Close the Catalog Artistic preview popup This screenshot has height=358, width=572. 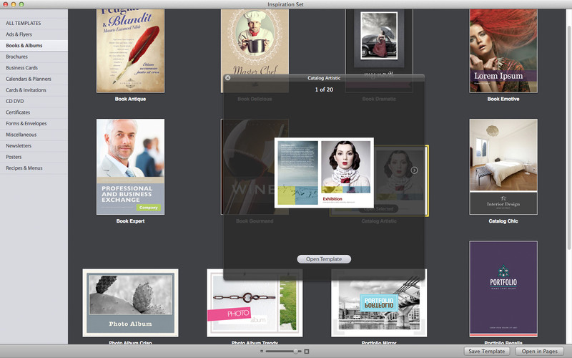(x=227, y=78)
